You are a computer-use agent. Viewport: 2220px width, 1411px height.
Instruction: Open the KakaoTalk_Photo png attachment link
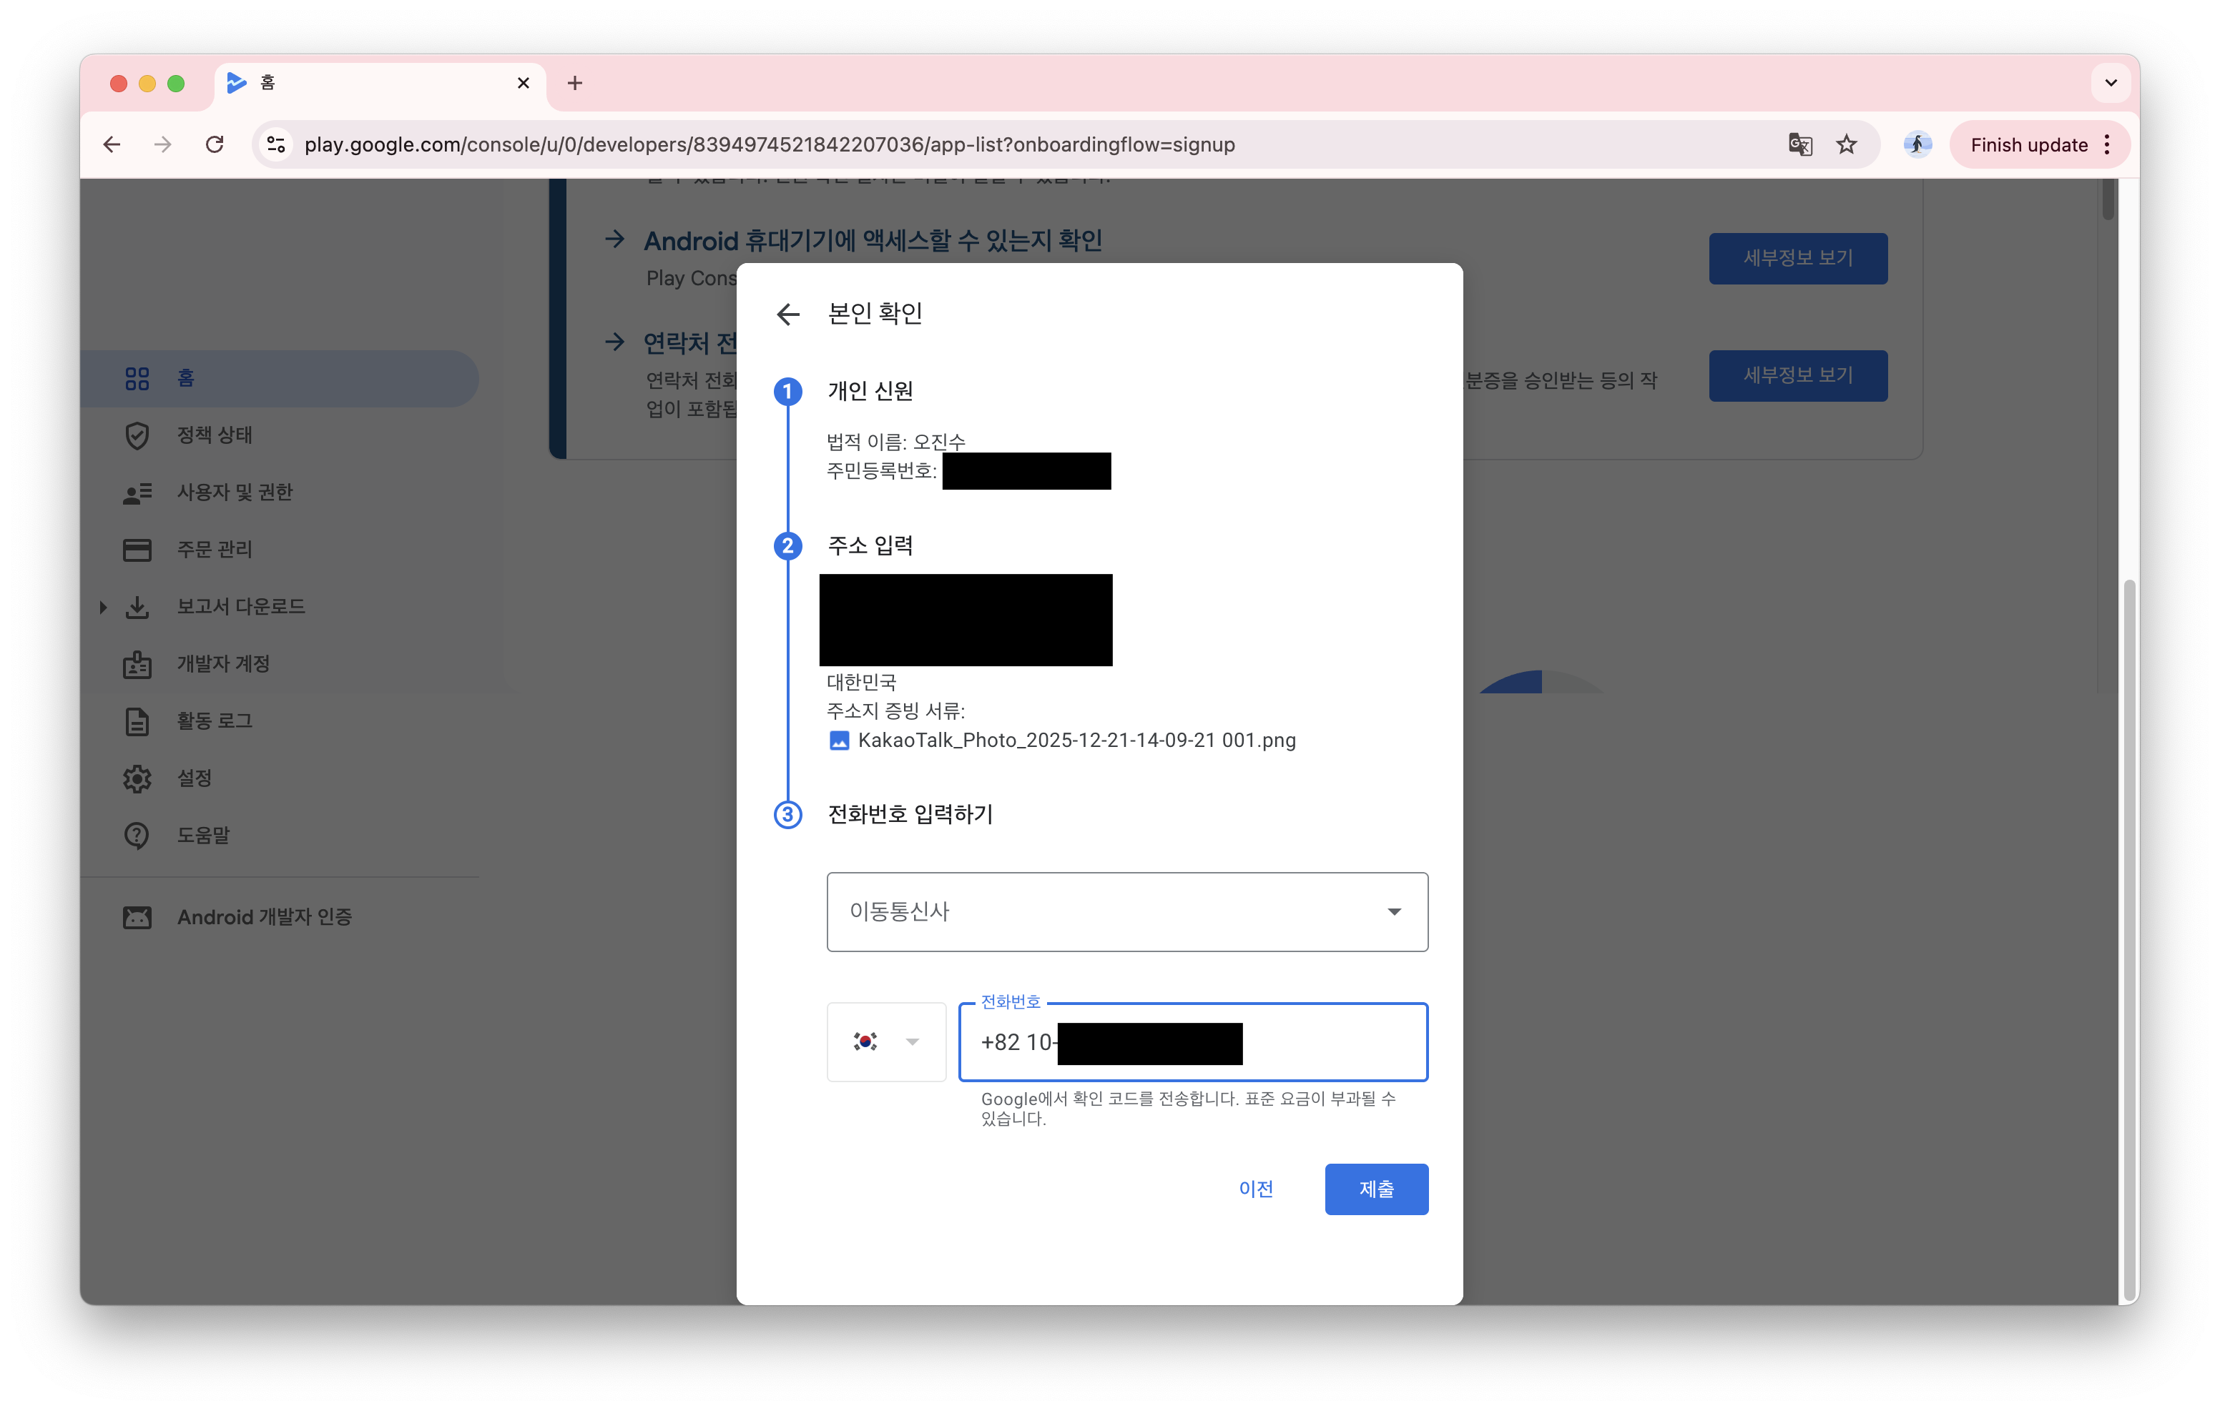coord(1076,740)
